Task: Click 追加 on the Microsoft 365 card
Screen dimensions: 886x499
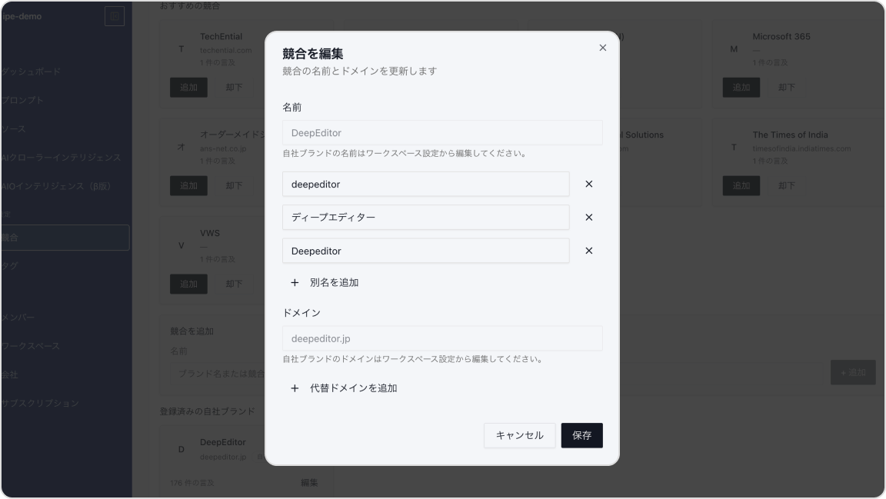Action: pyautogui.click(x=741, y=87)
